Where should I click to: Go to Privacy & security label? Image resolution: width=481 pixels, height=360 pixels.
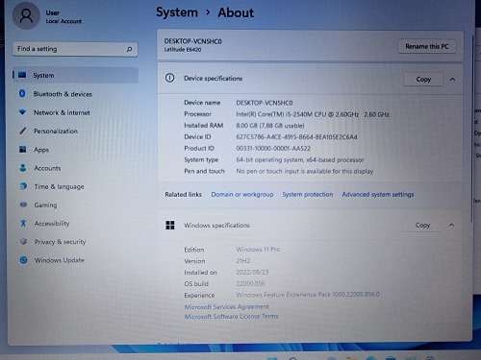pos(61,242)
